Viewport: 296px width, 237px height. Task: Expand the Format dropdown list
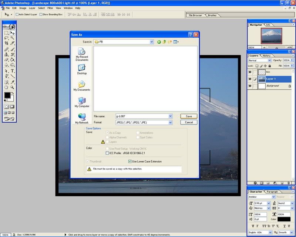[x=170, y=122]
